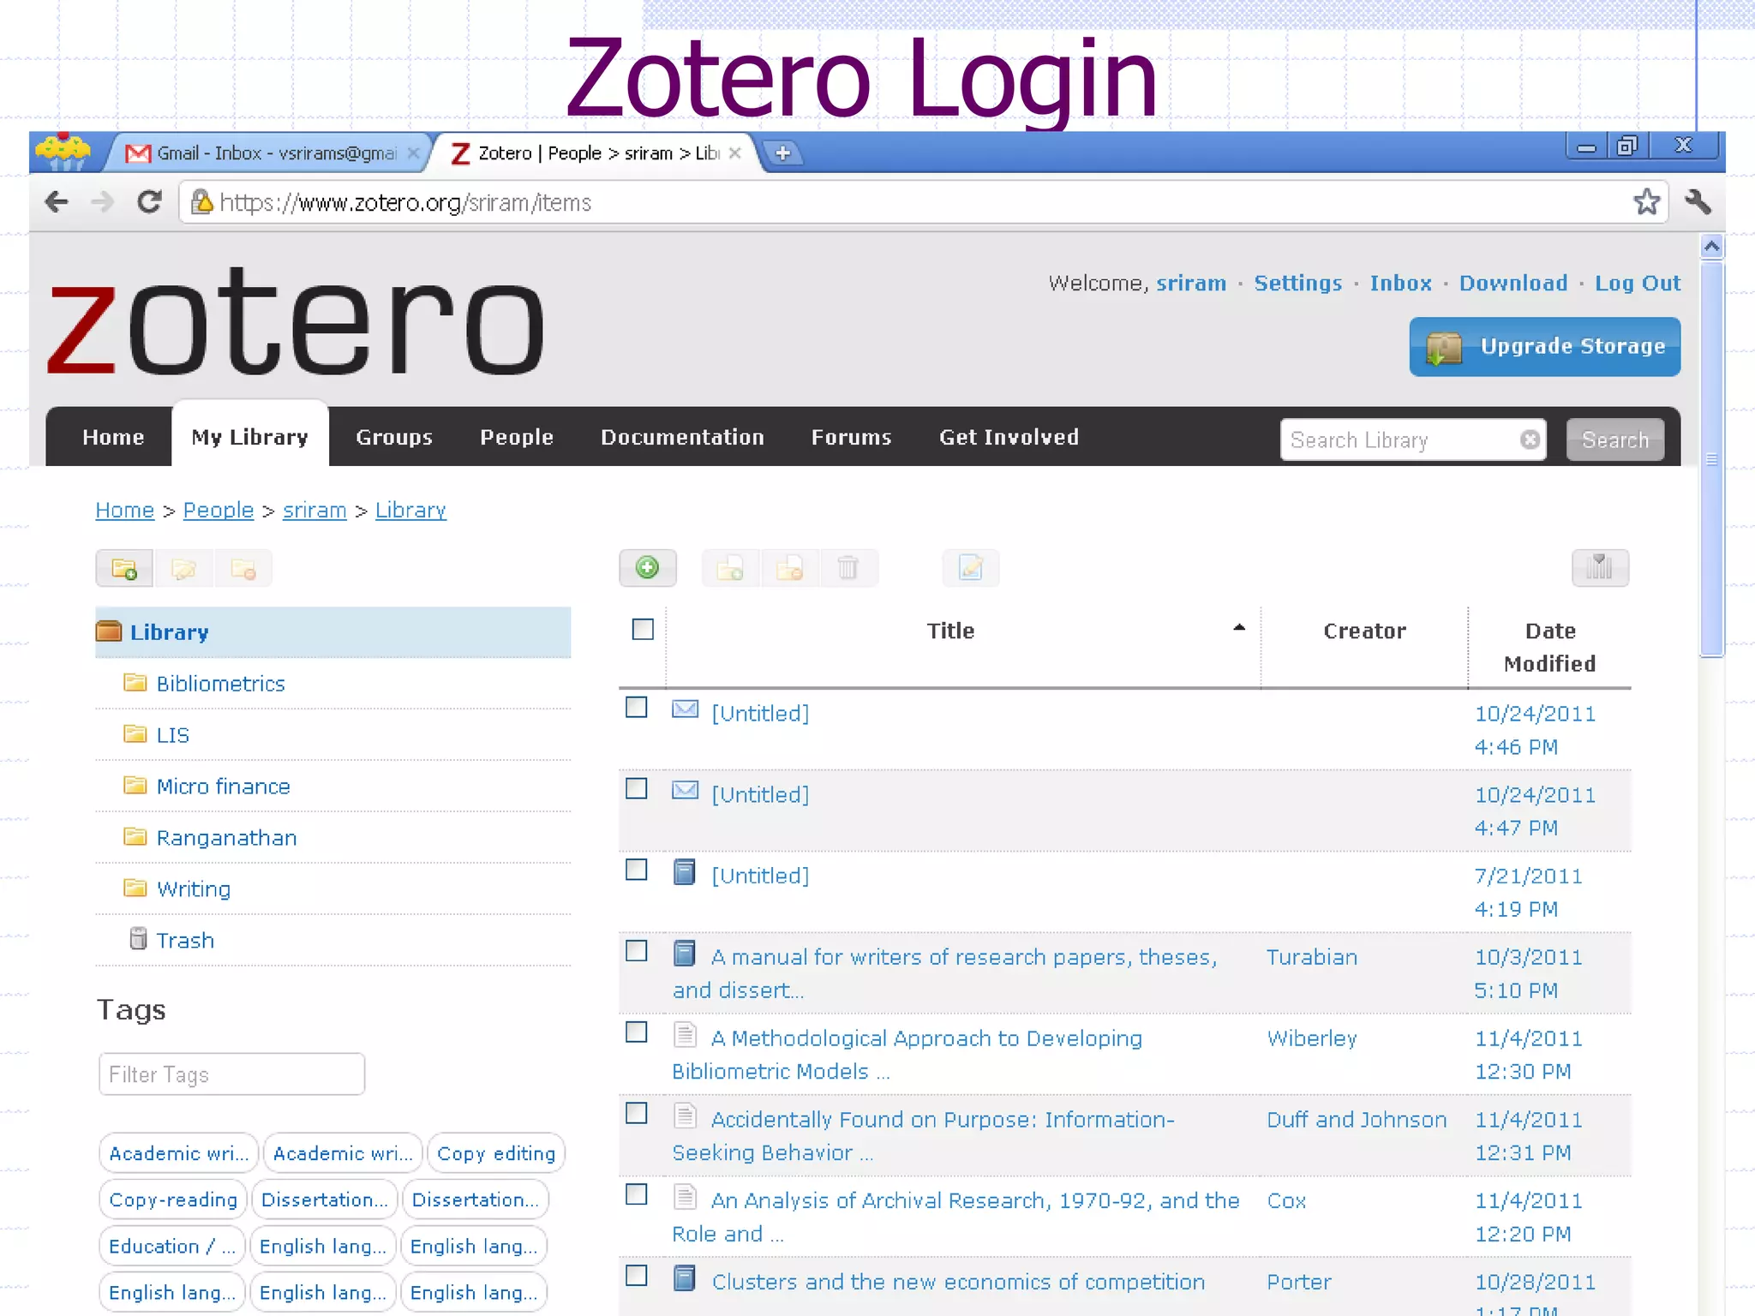
Task: Click the trash delete items toolbar icon
Action: coord(848,568)
